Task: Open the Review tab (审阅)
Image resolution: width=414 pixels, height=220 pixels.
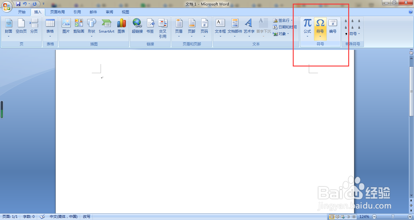Action: tap(109, 12)
